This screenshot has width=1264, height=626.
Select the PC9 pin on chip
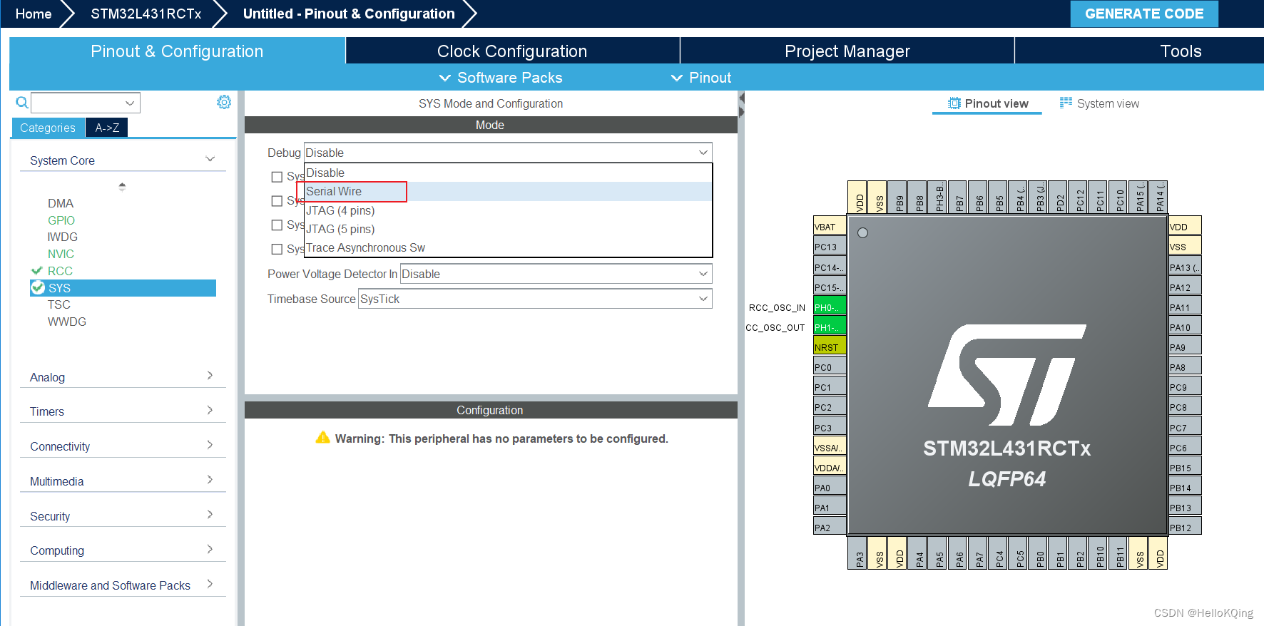click(x=1185, y=387)
